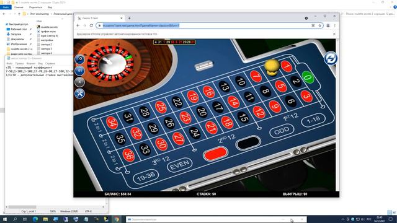Bet on red number 19
This screenshot has height=223, width=397.
(193, 97)
